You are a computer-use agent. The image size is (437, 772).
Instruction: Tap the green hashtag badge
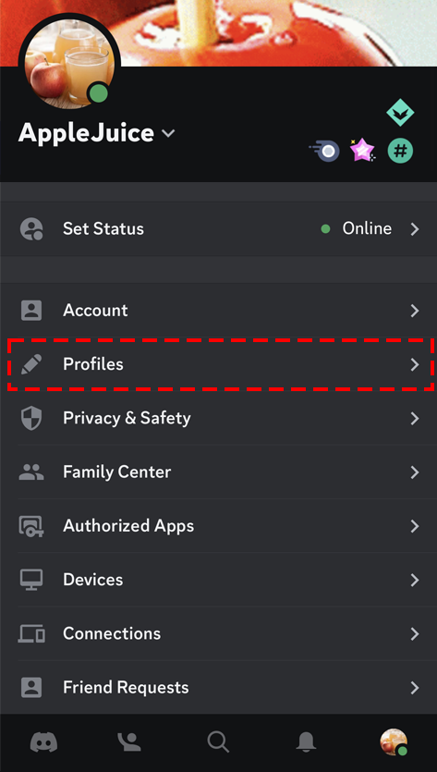tap(400, 151)
